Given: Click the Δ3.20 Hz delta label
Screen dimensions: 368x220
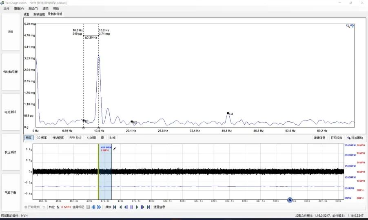Looking at the screenshot, I should click(x=91, y=37).
